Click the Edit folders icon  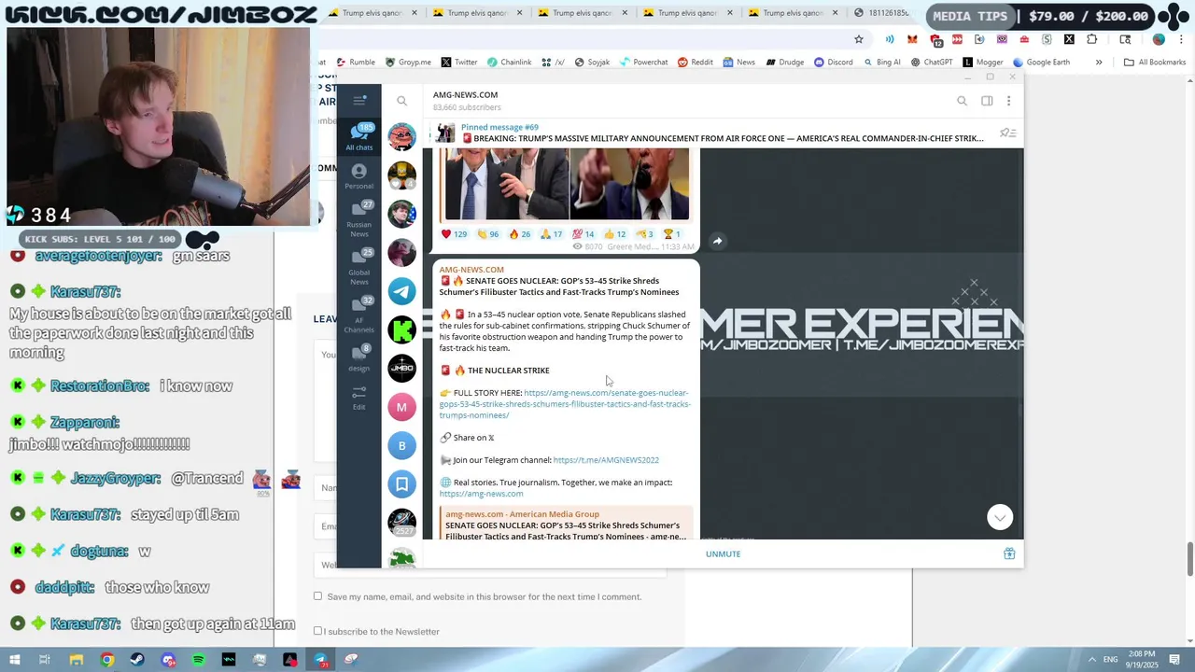[x=359, y=398]
